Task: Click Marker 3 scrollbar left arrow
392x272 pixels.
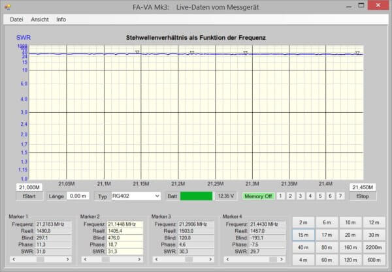Action: [x=156, y=260]
